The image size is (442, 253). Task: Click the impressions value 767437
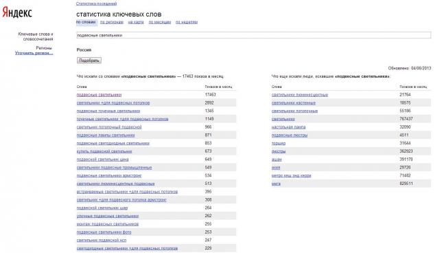click(406, 119)
